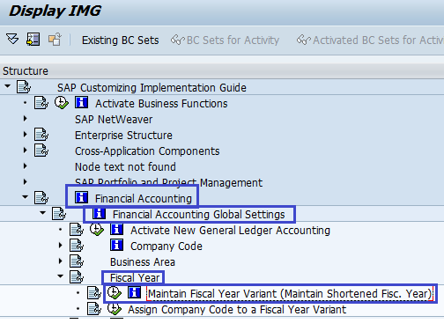The height and width of the screenshot is (331, 444).
Task: Open info icon for Company Code
Action: click(116, 245)
